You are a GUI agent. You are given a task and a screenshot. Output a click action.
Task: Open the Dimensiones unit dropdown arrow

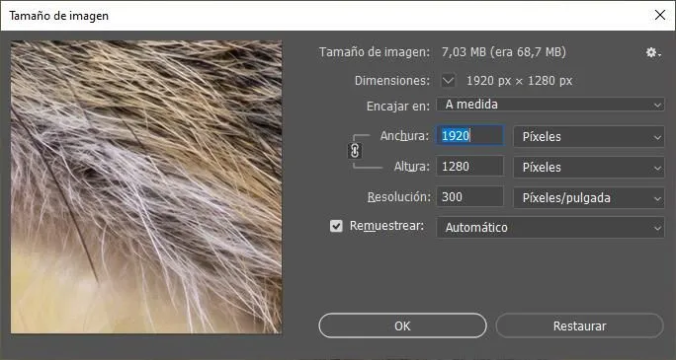pyautogui.click(x=449, y=81)
